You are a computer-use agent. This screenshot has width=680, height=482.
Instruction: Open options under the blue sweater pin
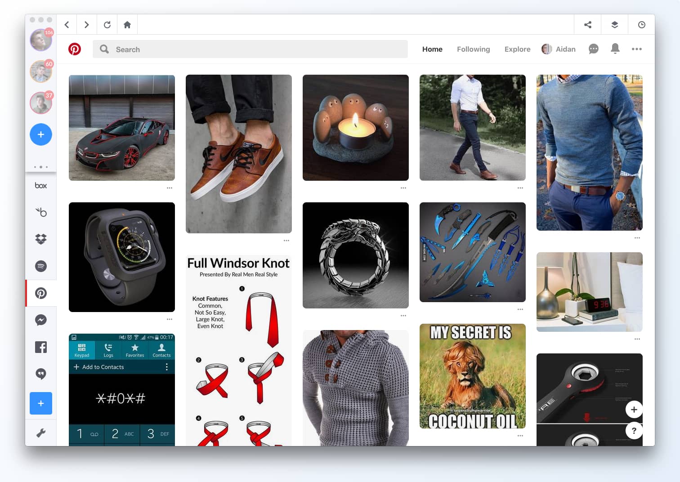[x=637, y=238]
